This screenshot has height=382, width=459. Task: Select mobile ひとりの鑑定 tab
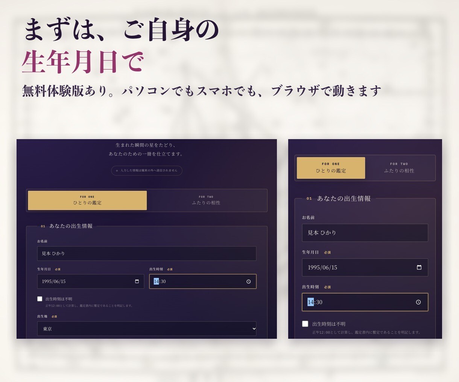pyautogui.click(x=331, y=168)
